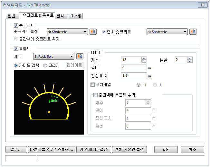Decrease the 개수 value of 13 using down arrow

point(144,61)
